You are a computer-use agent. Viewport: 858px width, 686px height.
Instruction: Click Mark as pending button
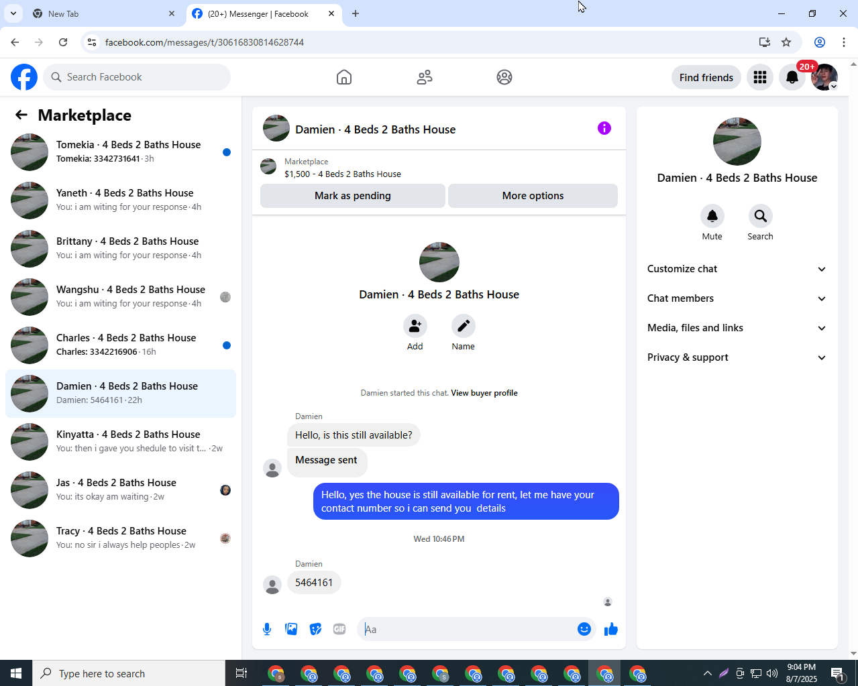coord(353,196)
